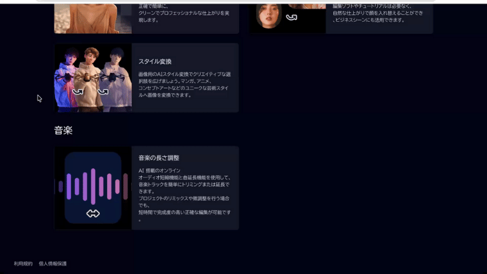
Task: Click the 音楽の長さ調整 description paragraph
Action: coord(184,195)
